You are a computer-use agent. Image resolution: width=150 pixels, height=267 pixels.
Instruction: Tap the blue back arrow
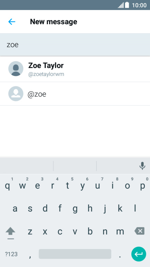coord(12,21)
